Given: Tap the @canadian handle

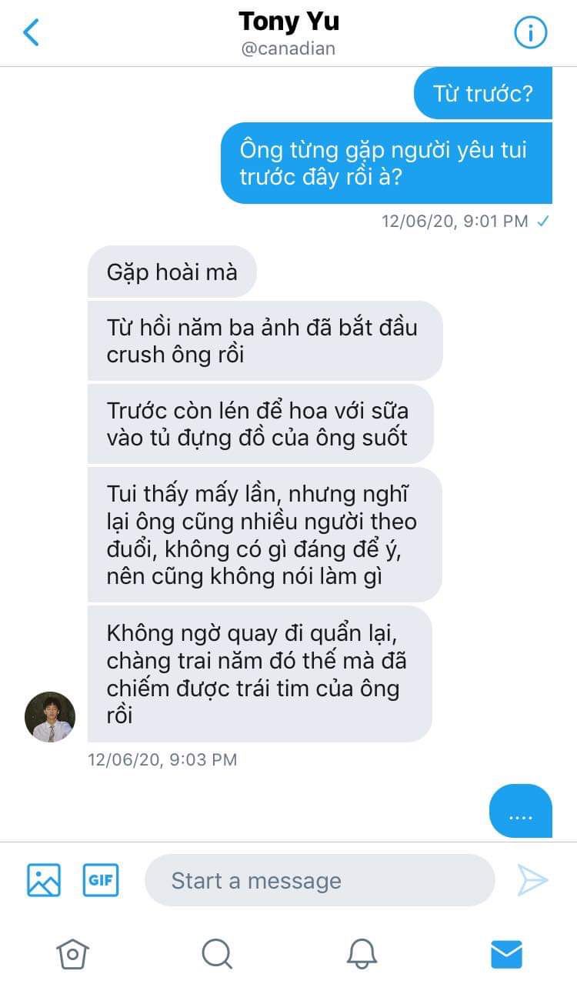Looking at the screenshot, I should [x=288, y=49].
